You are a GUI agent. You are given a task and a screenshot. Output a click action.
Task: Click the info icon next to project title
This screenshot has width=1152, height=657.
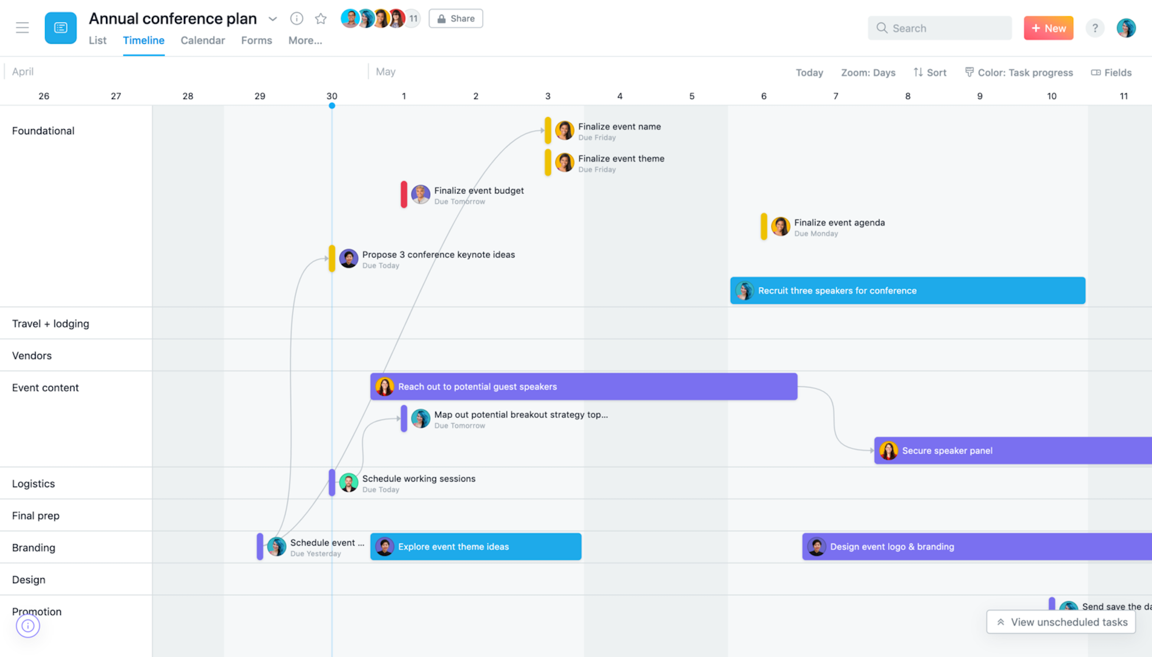pyautogui.click(x=296, y=17)
